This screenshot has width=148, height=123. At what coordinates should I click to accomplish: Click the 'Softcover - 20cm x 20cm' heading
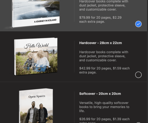100,94
